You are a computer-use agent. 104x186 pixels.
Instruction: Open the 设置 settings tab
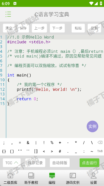(93, 179)
